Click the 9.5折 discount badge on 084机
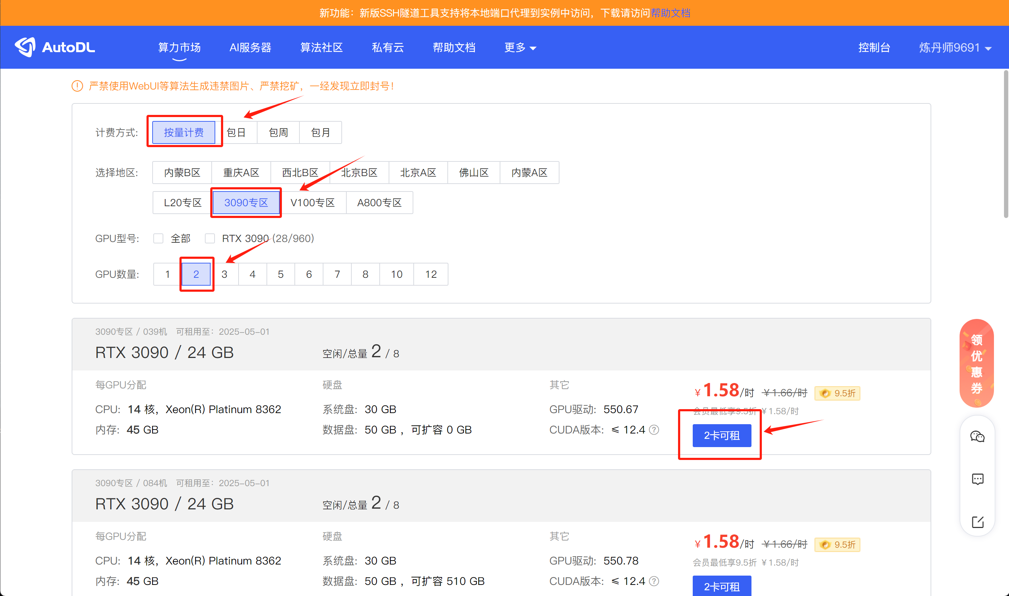Image resolution: width=1009 pixels, height=596 pixels. [837, 544]
